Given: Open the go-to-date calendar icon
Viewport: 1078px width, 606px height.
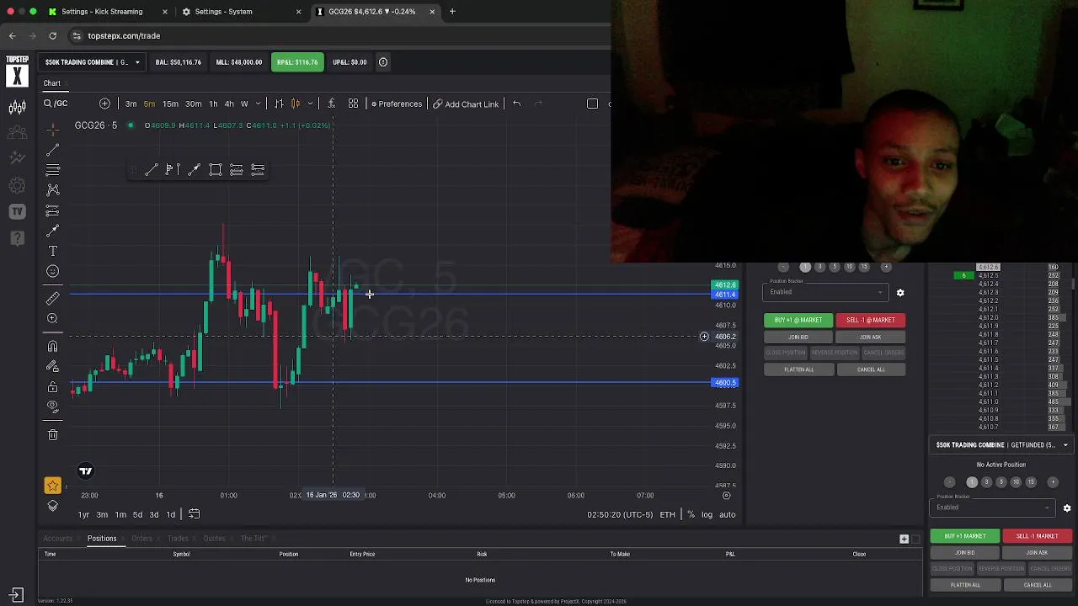Looking at the screenshot, I should click(x=194, y=514).
